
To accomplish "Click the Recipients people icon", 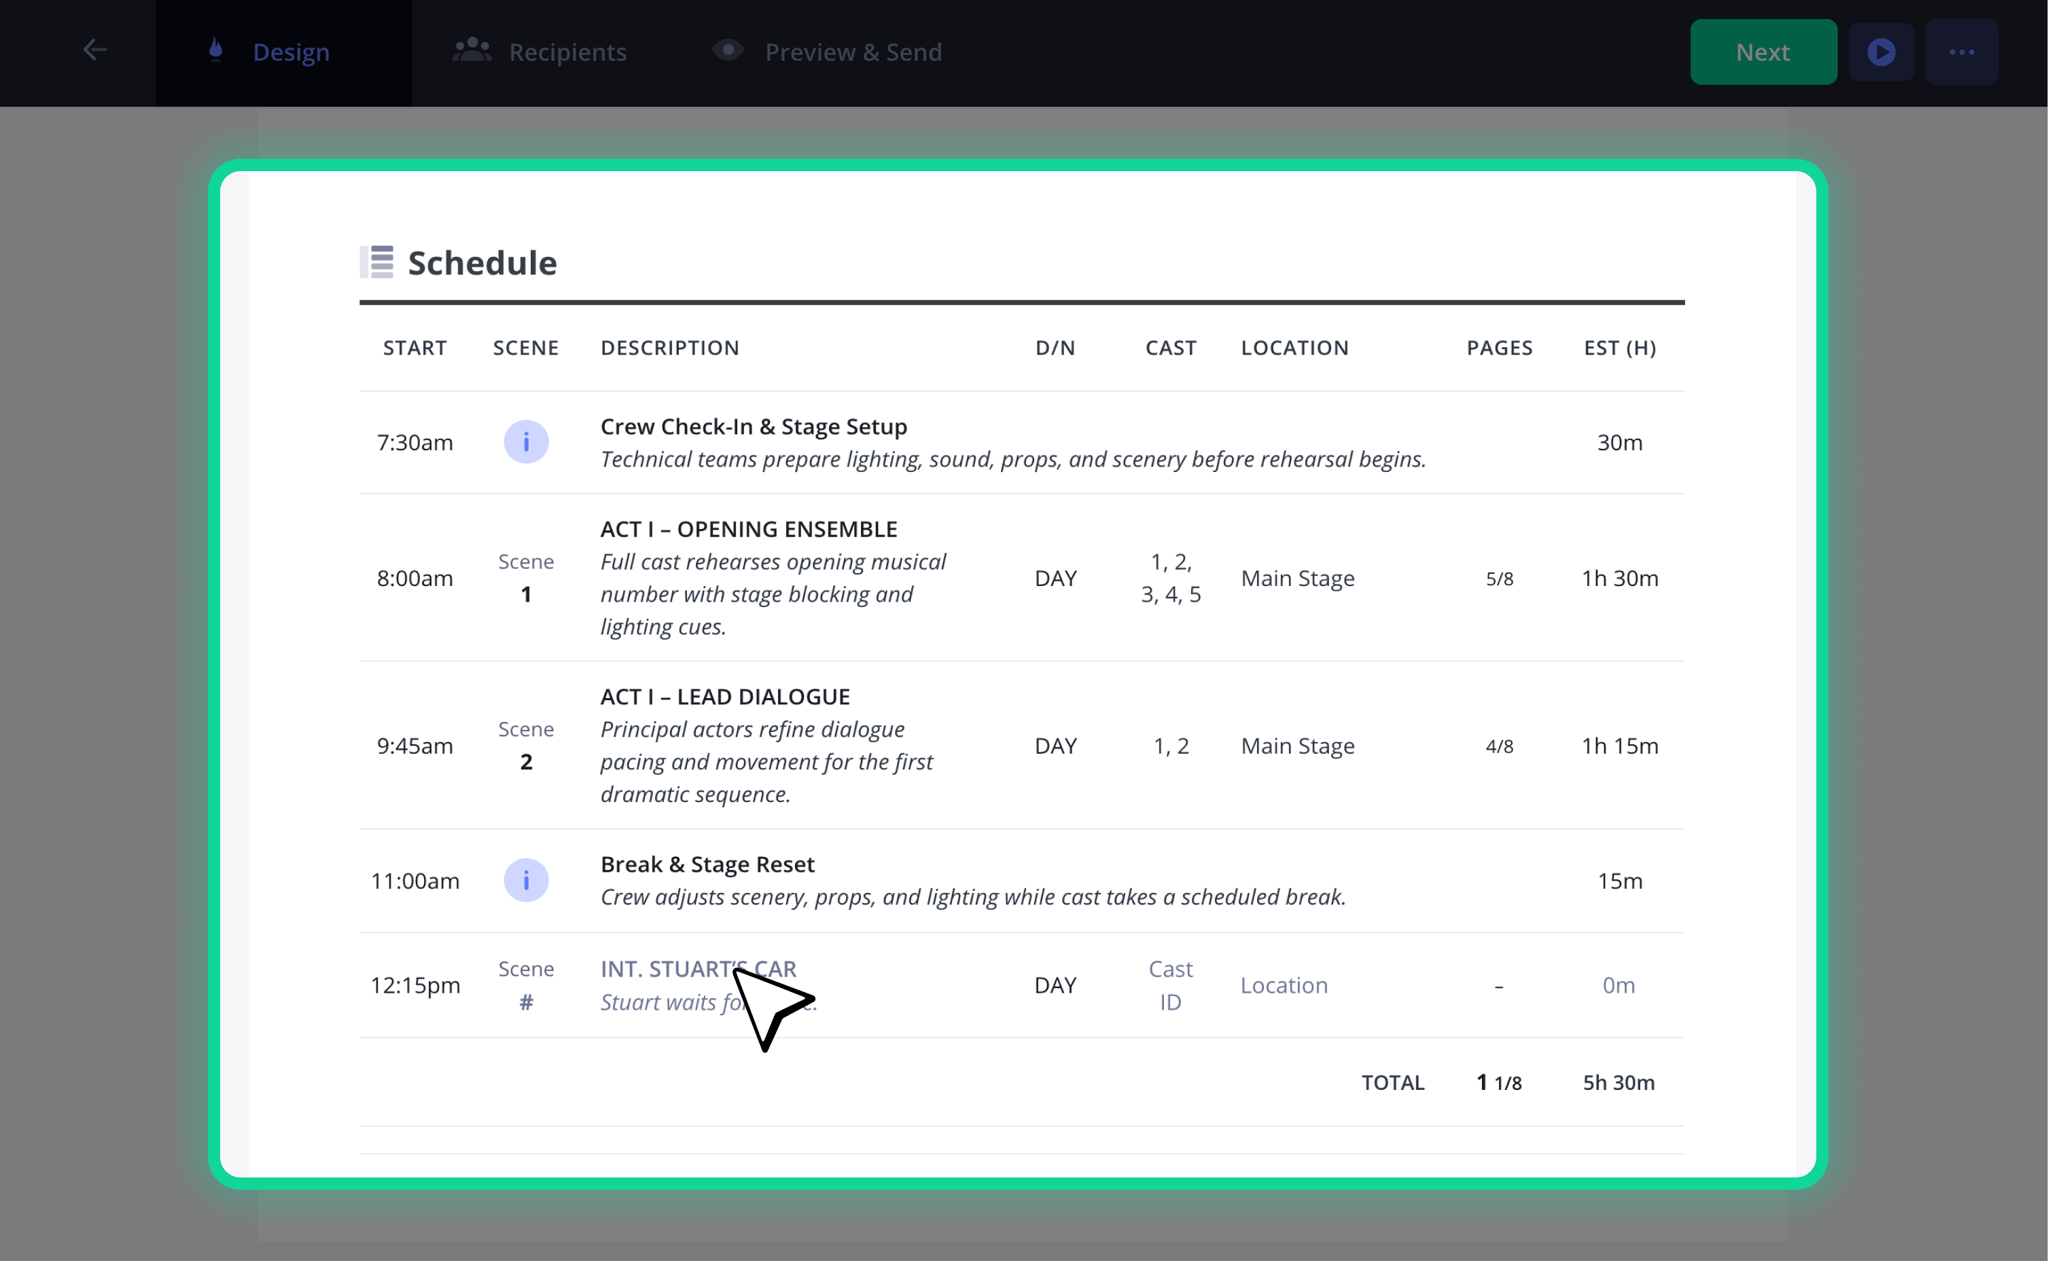I will 472,50.
